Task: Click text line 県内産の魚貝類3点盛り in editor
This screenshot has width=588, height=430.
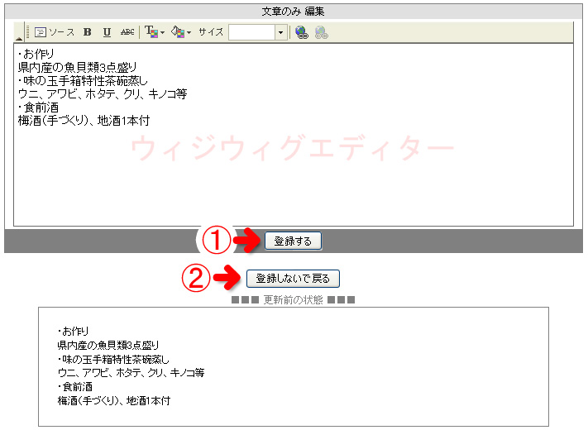Action: [77, 68]
